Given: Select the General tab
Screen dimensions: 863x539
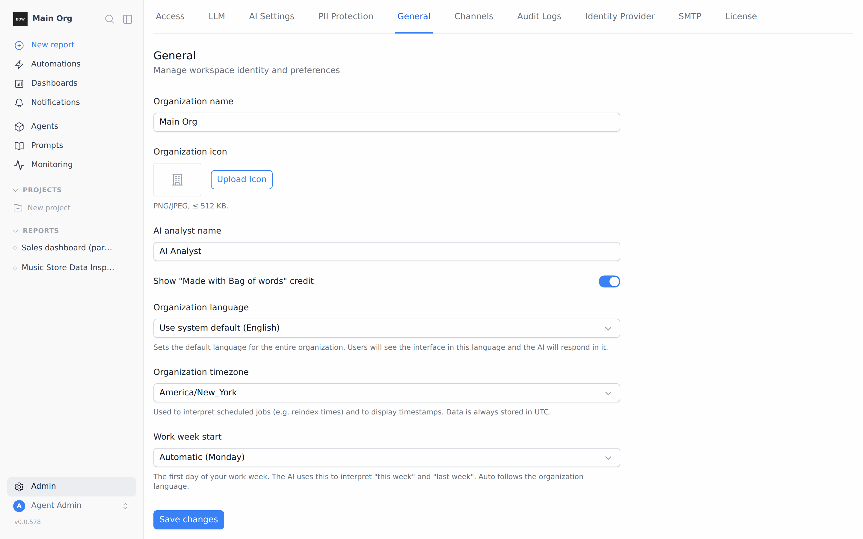Looking at the screenshot, I should click(x=414, y=16).
